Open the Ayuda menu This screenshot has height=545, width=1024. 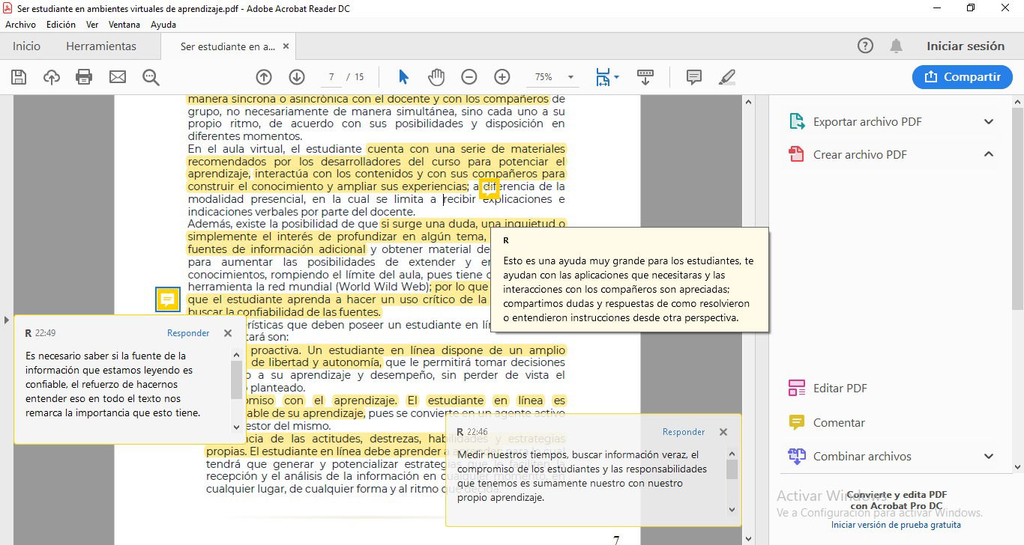pyautogui.click(x=163, y=25)
